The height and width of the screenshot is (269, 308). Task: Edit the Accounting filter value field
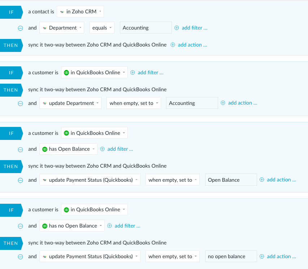tap(146, 28)
